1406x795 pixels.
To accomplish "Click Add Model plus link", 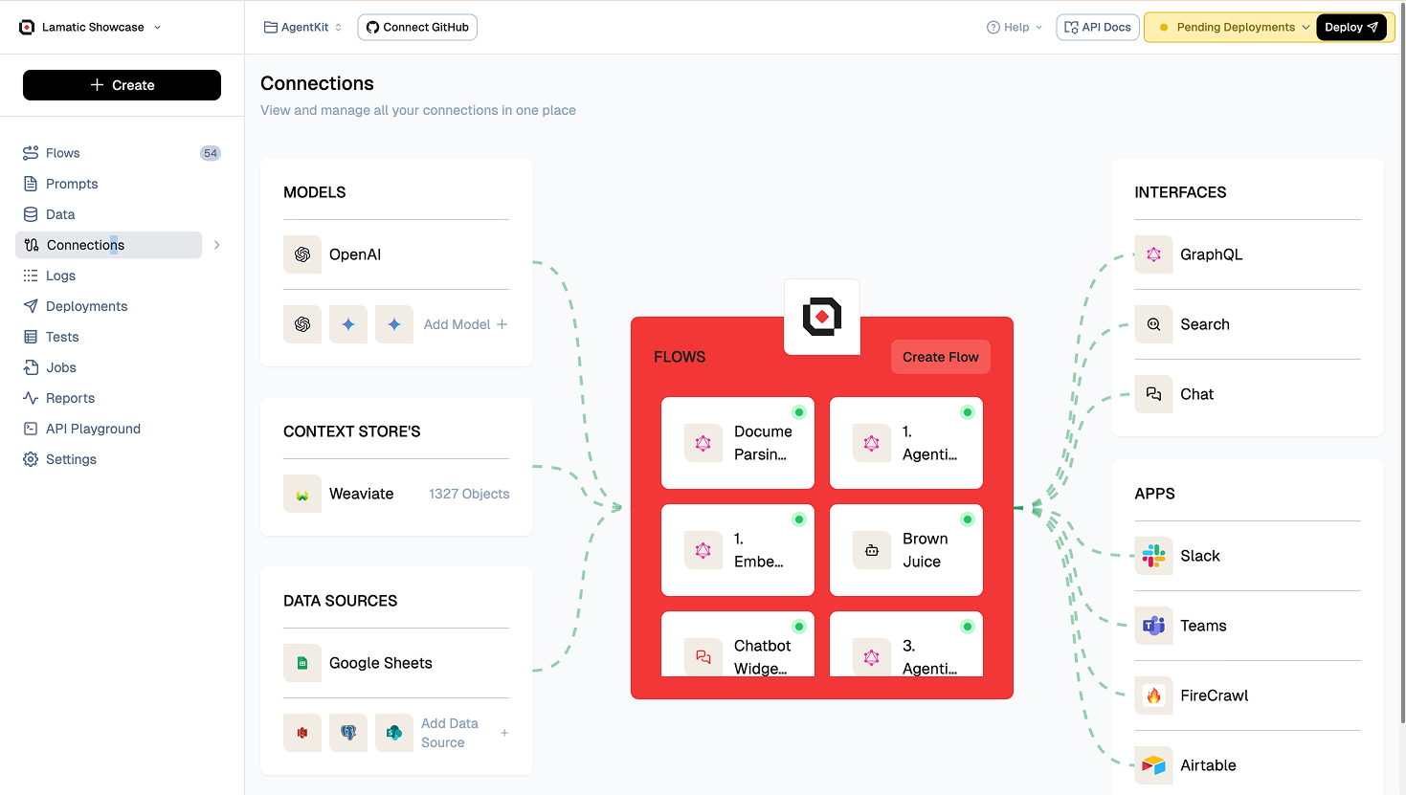I will pyautogui.click(x=466, y=324).
